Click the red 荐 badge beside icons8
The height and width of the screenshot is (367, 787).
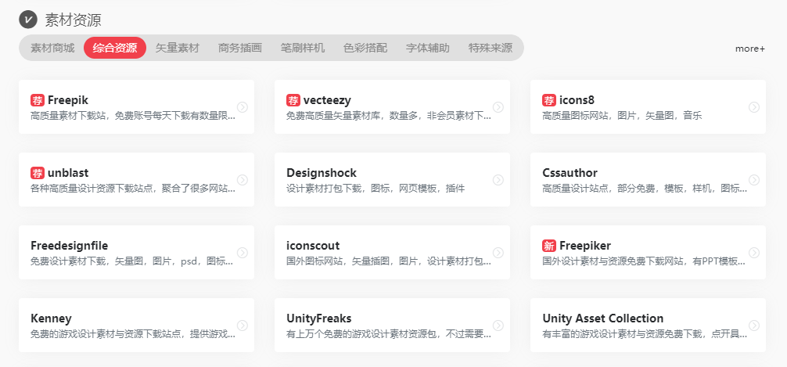coord(549,100)
